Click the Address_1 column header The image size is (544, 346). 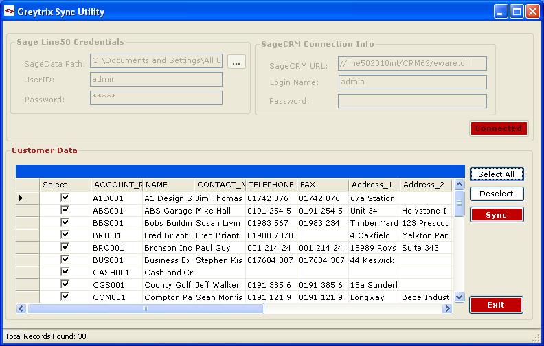point(374,185)
